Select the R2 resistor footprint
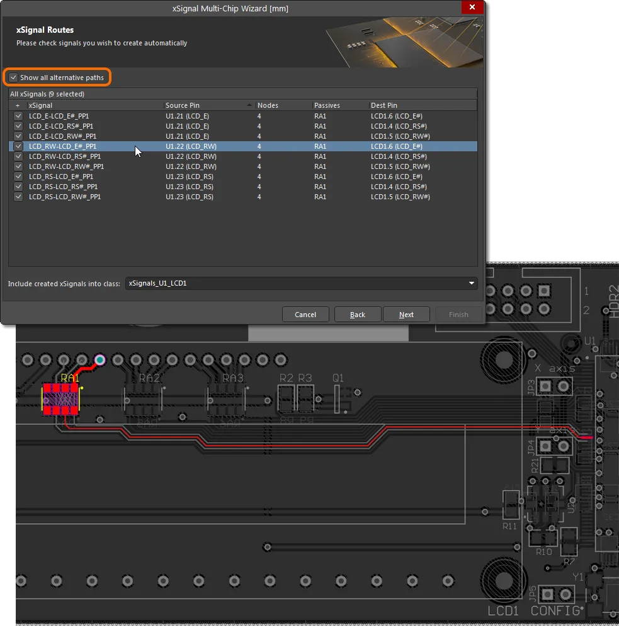The image size is (619, 626). (x=285, y=398)
